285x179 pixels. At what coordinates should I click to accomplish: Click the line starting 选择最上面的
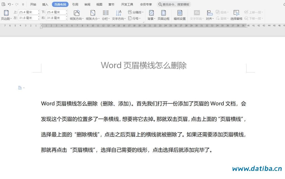[x=144, y=135]
